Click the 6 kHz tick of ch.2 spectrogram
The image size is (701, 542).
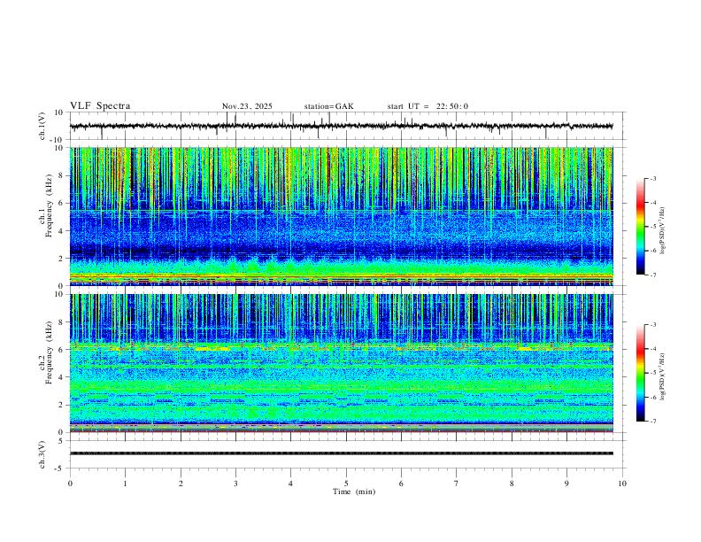pos(62,350)
